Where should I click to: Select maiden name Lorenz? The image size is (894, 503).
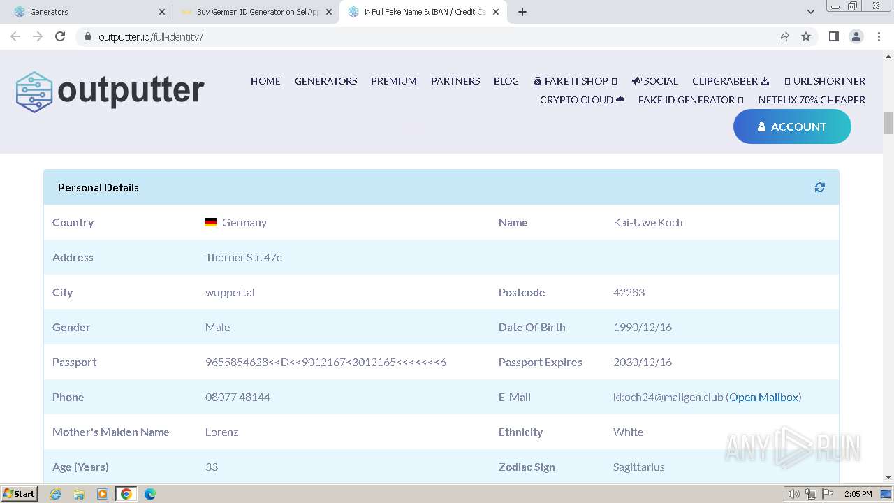[222, 432]
